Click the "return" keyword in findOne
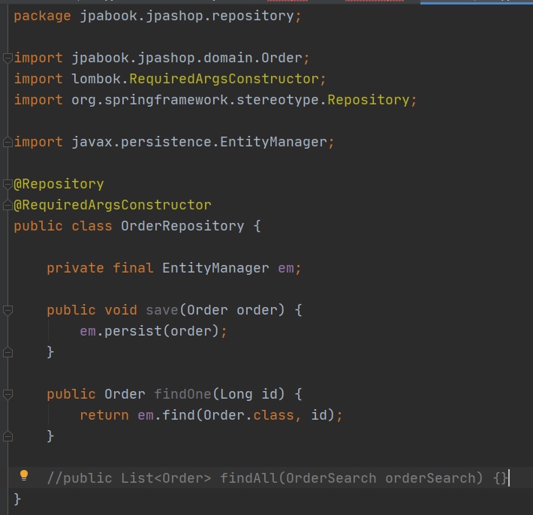This screenshot has height=515, width=533. point(104,415)
